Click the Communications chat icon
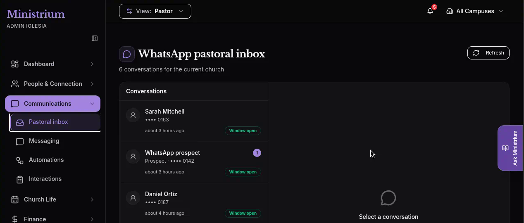This screenshot has width=524, height=223. [15, 104]
